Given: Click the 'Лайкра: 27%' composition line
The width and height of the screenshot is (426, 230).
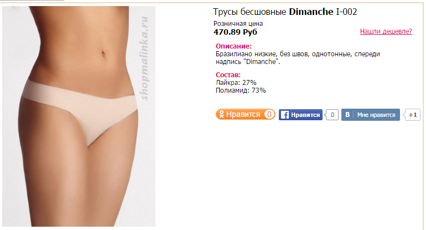Looking at the screenshot, I should pyautogui.click(x=236, y=82).
